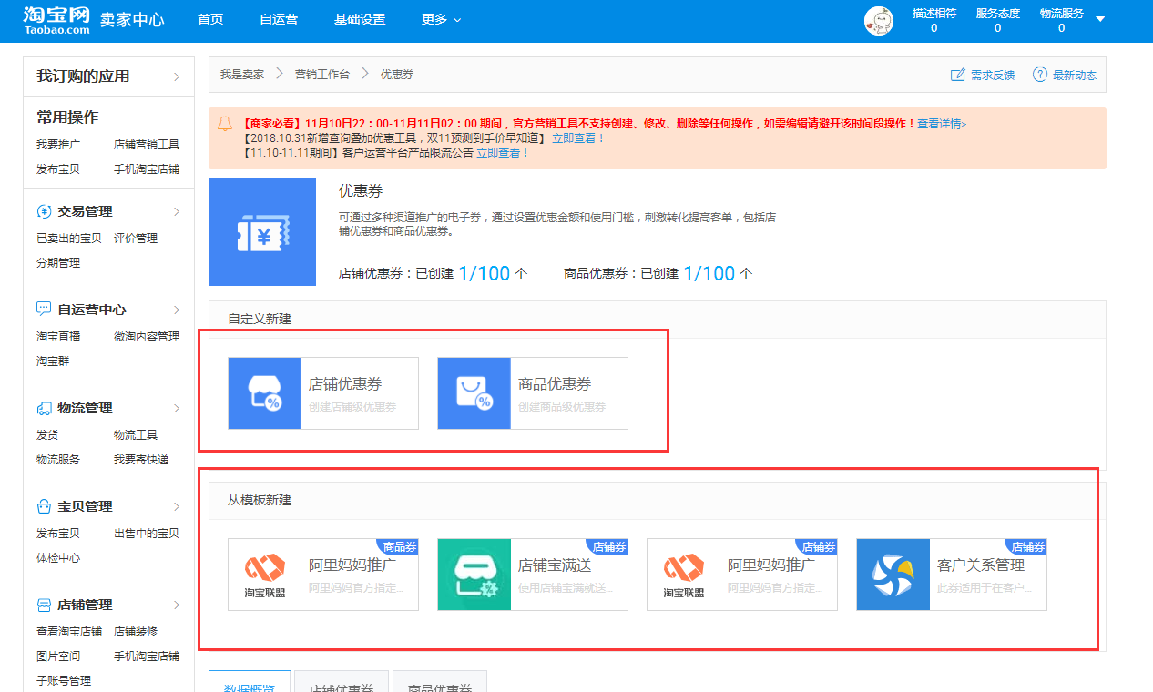
Task: Open 出售中的宝贝 in sidebar
Action: (x=147, y=533)
